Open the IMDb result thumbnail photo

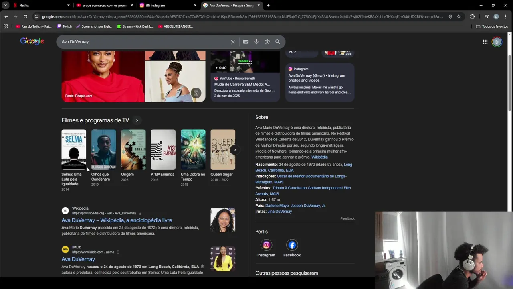[223, 259]
